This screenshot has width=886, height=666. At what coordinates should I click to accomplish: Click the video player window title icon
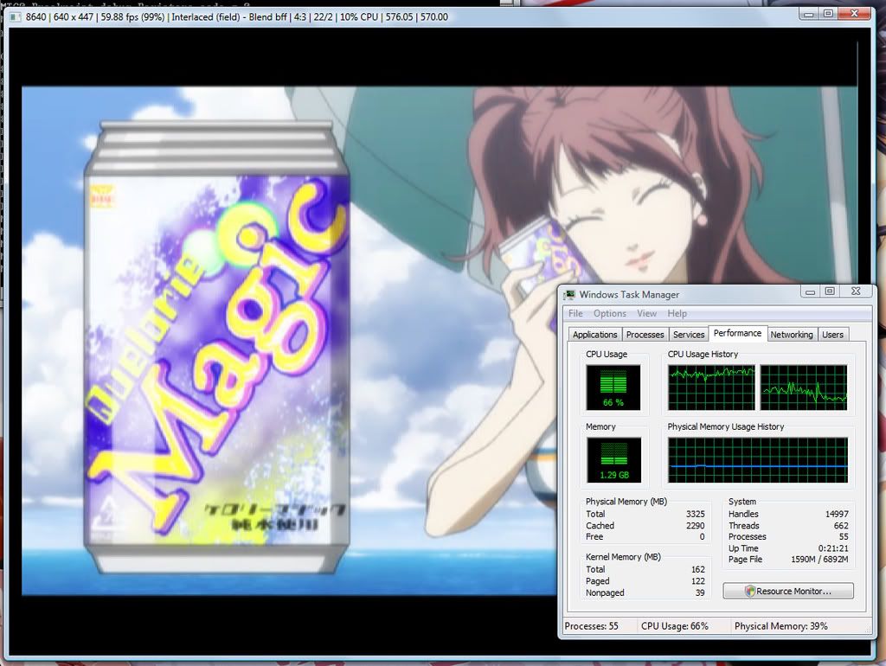click(16, 16)
